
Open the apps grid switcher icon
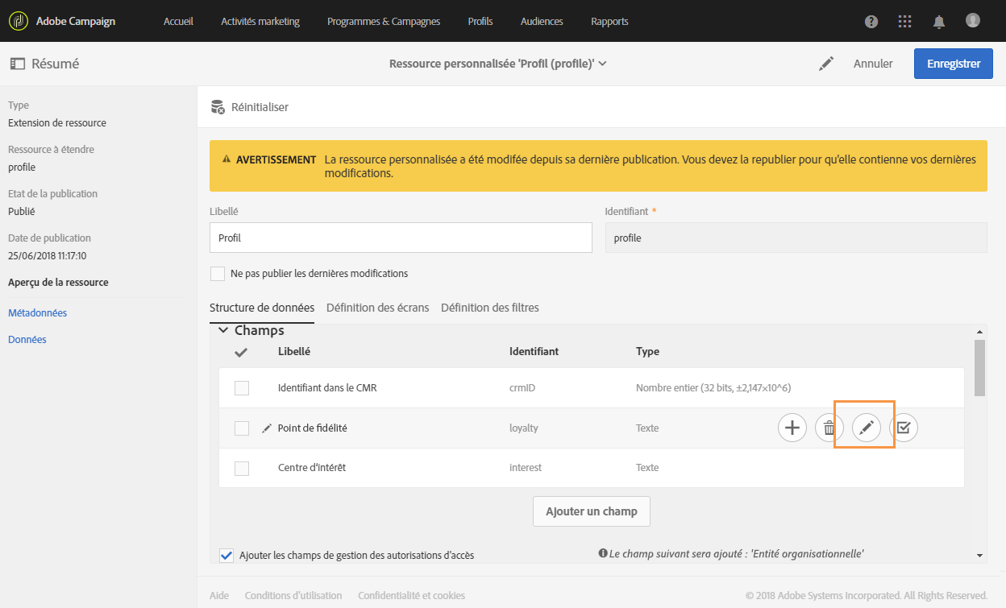tap(905, 22)
